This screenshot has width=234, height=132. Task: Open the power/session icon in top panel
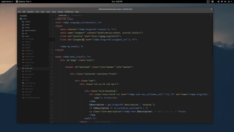click(x=229, y=1)
